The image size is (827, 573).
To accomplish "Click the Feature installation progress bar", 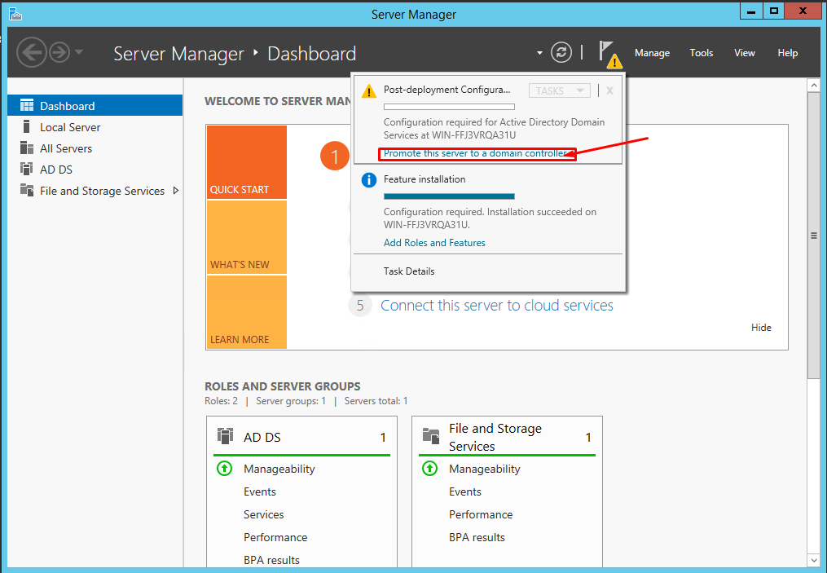I will click(449, 196).
